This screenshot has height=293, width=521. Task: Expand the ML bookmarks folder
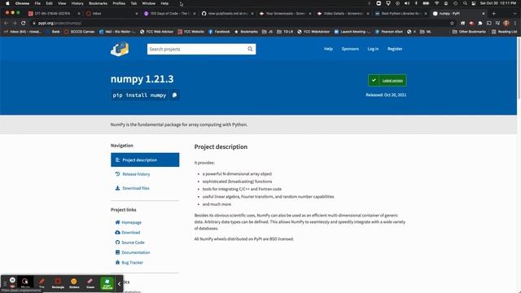tap(426, 32)
